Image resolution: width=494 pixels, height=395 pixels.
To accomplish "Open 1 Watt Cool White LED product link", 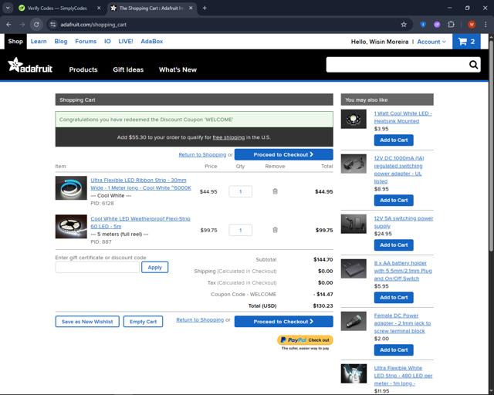I will point(403,117).
